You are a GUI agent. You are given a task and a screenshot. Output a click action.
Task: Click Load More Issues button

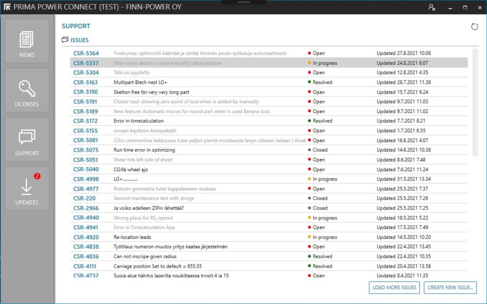tap(394, 287)
